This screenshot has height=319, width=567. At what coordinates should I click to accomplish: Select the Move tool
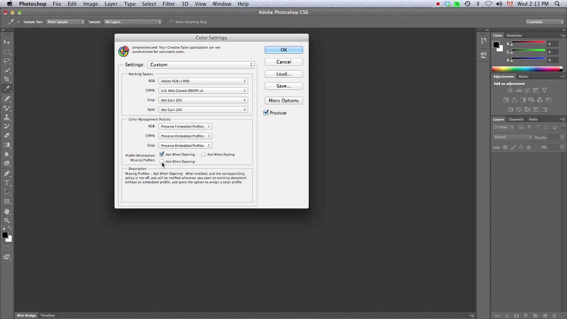pos(7,42)
